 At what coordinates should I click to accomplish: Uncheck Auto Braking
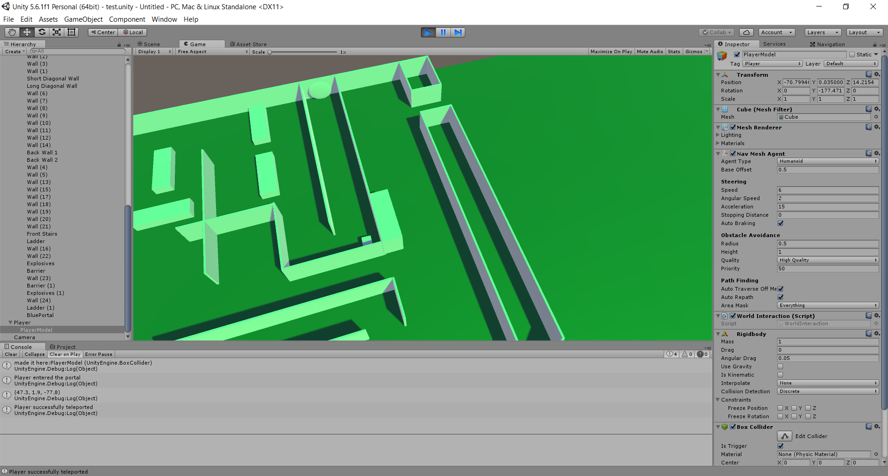(x=781, y=223)
